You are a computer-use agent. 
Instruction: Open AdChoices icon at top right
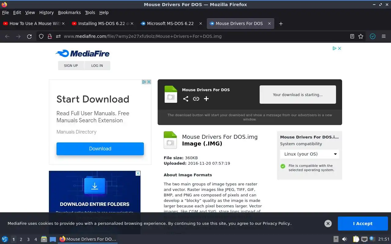(x=334, y=48)
